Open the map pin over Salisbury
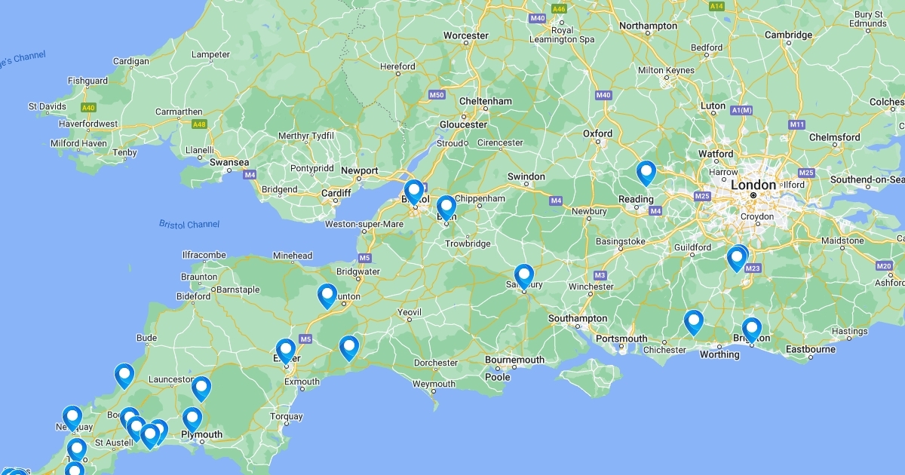905x475 pixels. click(x=524, y=277)
